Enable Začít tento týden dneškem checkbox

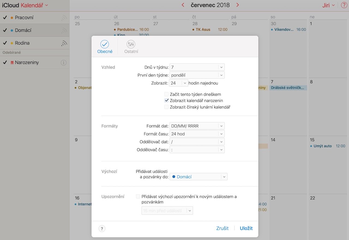point(166,94)
